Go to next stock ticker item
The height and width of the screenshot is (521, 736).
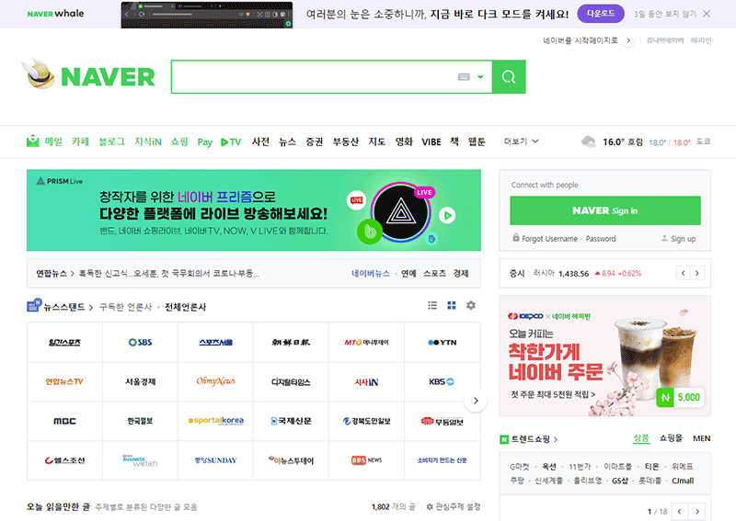point(697,273)
